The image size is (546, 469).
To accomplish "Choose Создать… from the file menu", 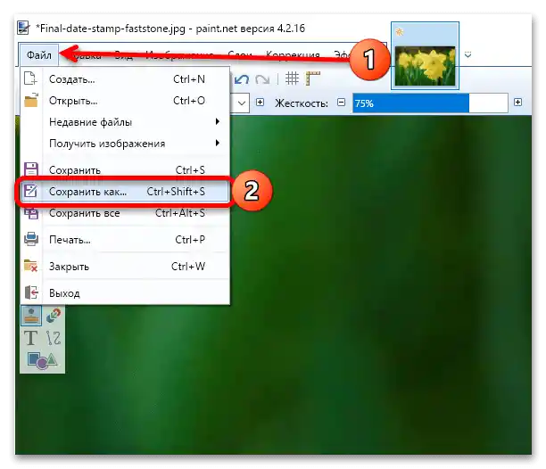I will click(x=126, y=79).
